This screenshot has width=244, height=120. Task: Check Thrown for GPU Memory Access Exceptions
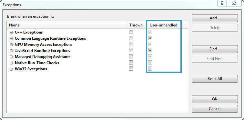(x=131, y=44)
